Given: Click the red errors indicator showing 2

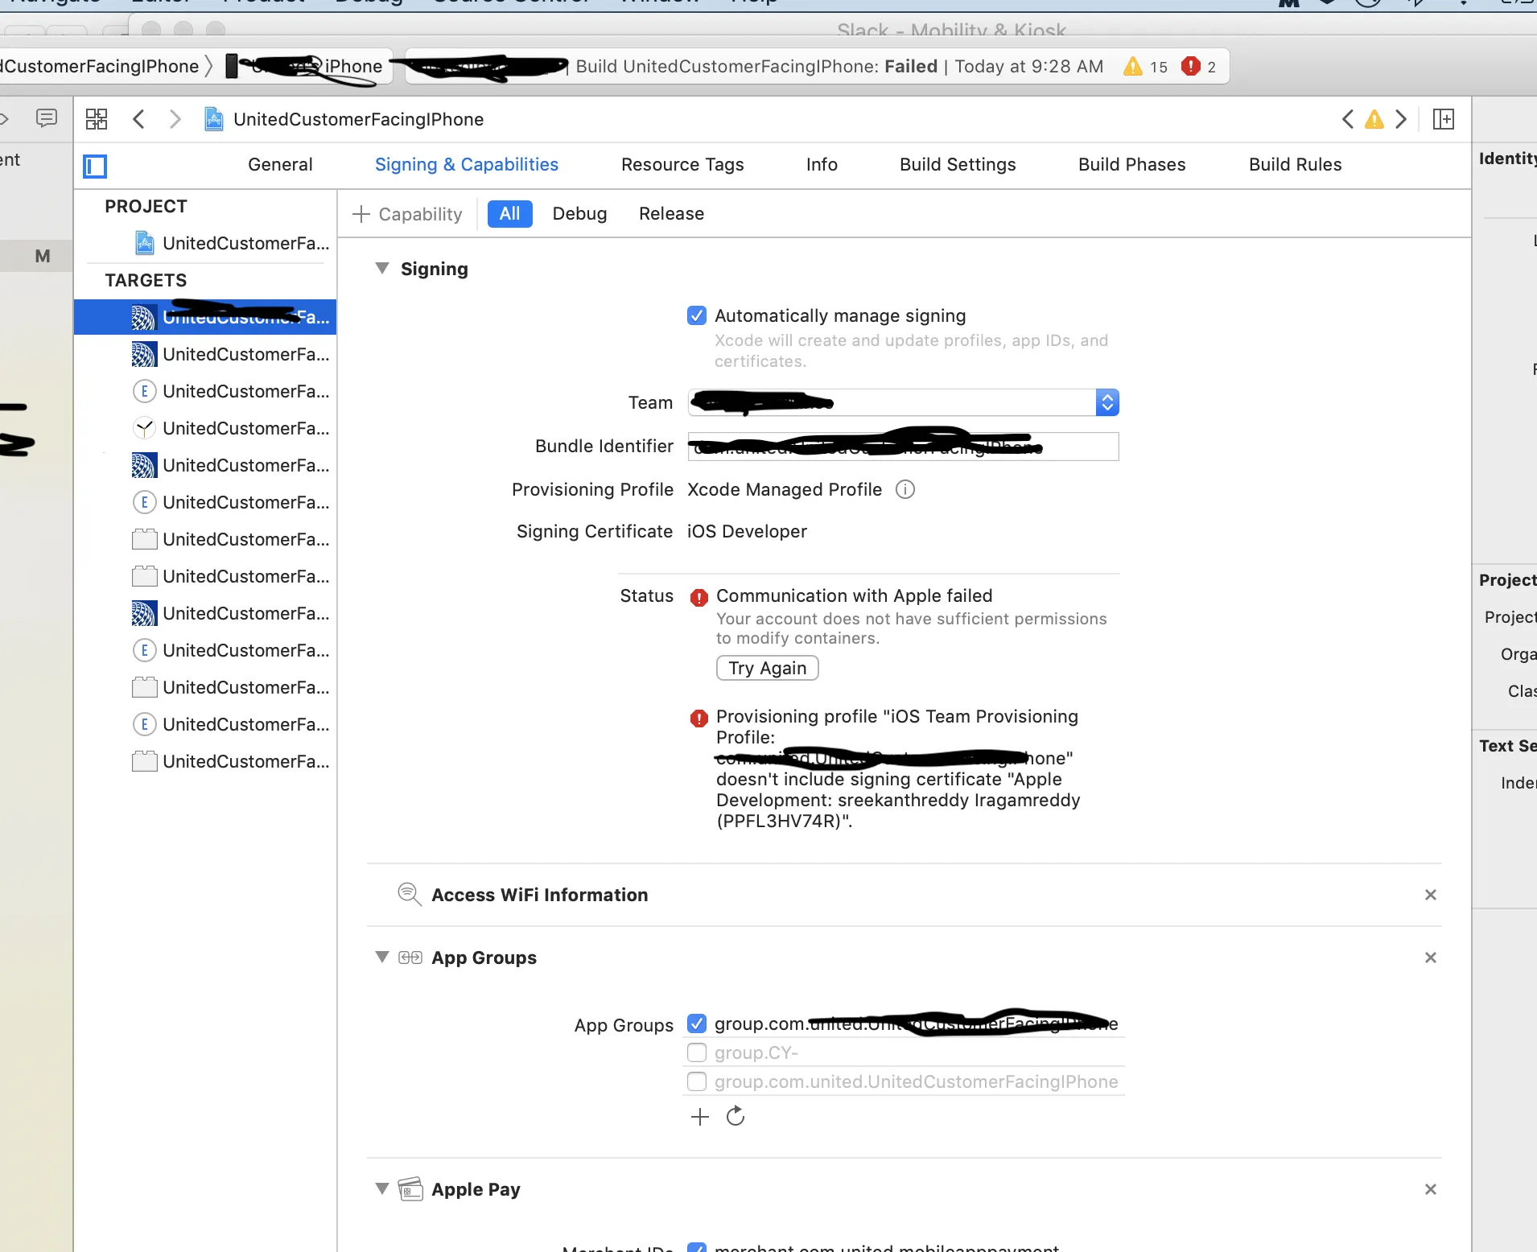Looking at the screenshot, I should click(x=1199, y=67).
